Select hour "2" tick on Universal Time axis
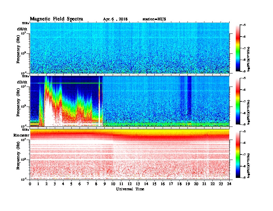The width and height of the screenshot is (273, 211). pos(47,184)
